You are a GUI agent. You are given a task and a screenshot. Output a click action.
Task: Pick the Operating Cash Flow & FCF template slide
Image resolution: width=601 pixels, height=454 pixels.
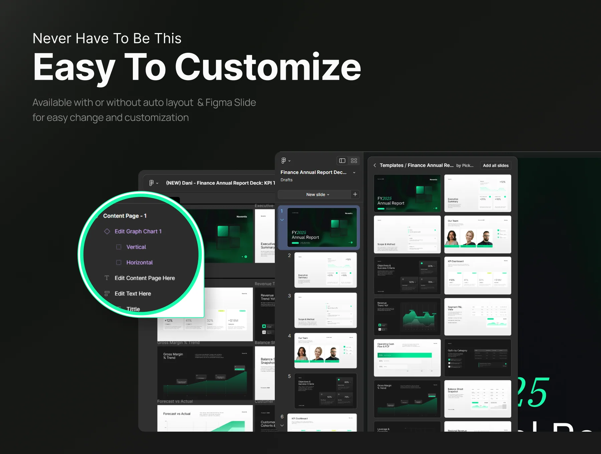coord(407,358)
